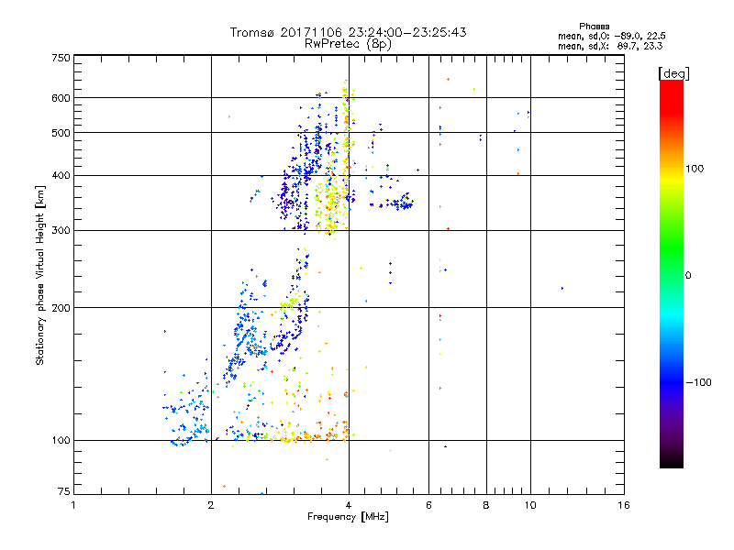Click the y-axis '75' tick label

pos(64,491)
